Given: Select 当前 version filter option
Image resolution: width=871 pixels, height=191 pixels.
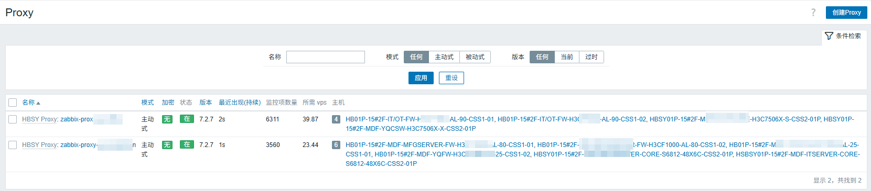Looking at the screenshot, I should point(567,57).
